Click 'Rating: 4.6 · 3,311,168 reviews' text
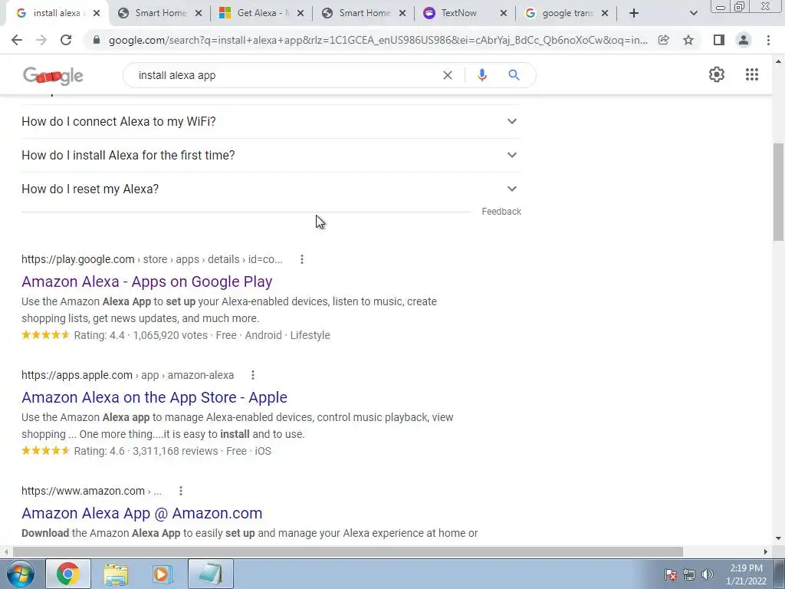The width and height of the screenshot is (785, 589). point(146,451)
